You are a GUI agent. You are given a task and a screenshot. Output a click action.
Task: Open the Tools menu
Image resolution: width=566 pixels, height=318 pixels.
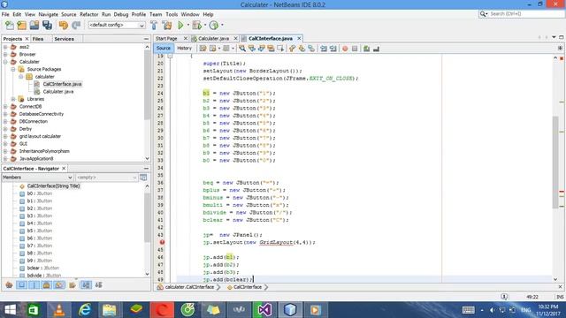click(172, 14)
